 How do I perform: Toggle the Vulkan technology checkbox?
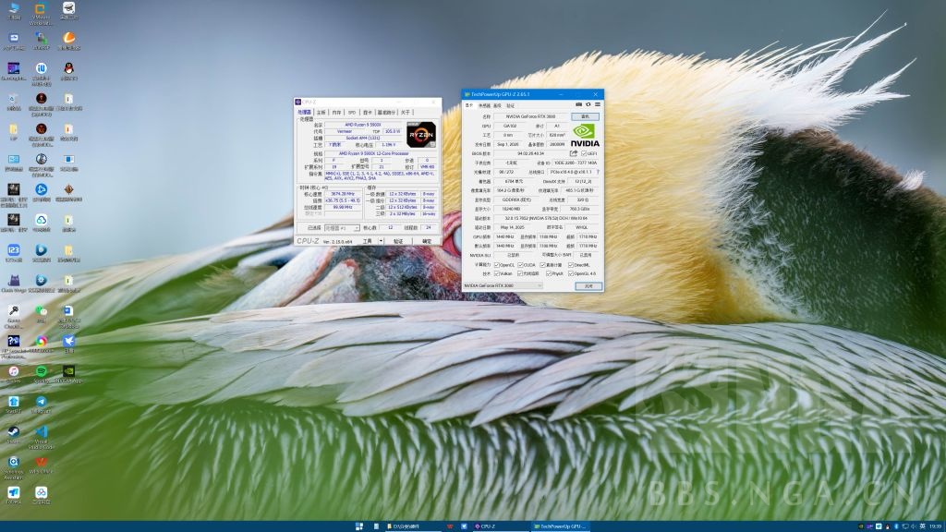tap(497, 274)
